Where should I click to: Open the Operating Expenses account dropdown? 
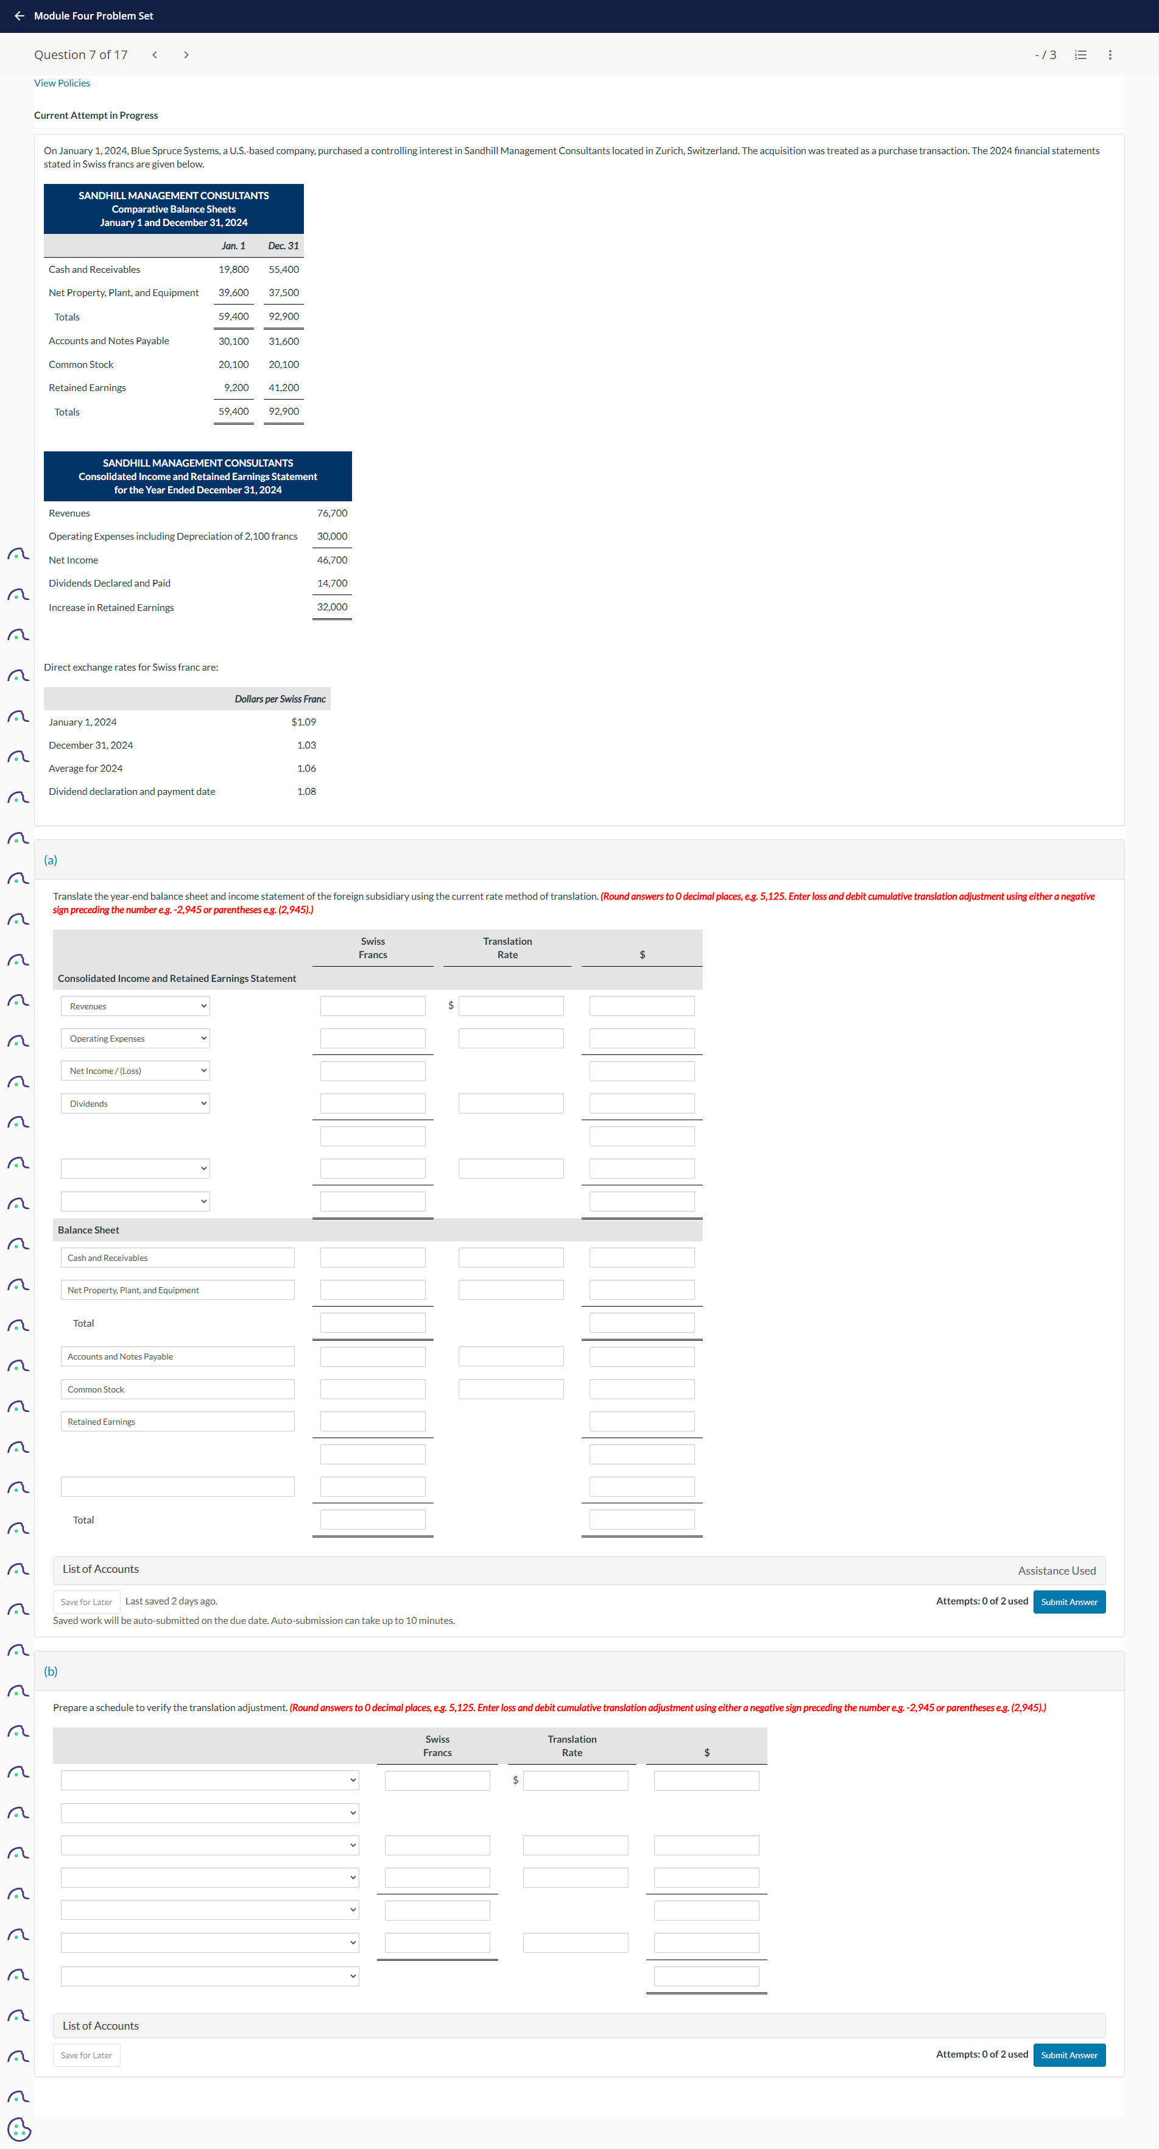pyautogui.click(x=135, y=1039)
